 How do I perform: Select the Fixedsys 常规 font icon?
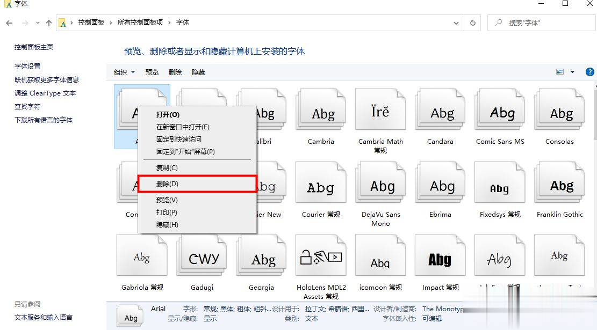coord(500,182)
